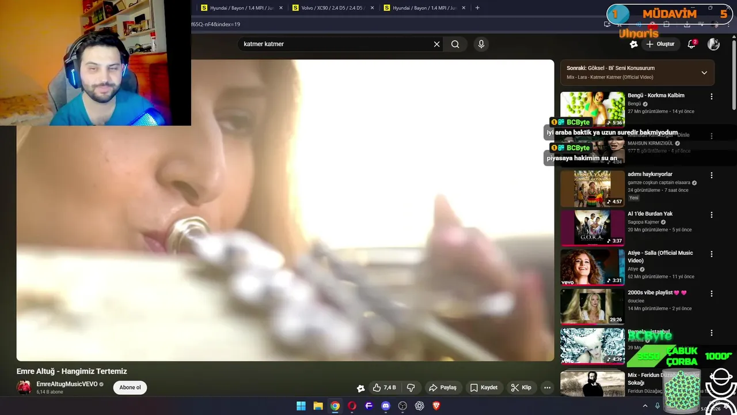Open the EmreAltugMusicVEVO channel link
This screenshot has height=415, width=737.
pos(67,384)
